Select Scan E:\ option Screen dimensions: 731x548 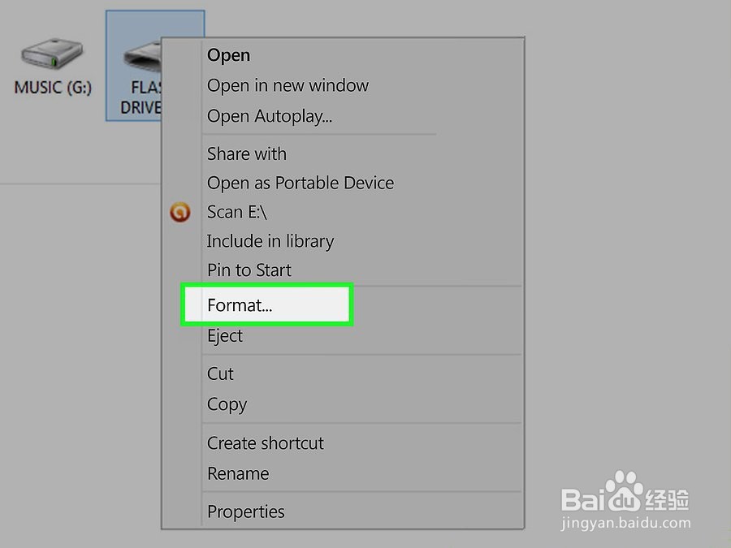pos(236,212)
